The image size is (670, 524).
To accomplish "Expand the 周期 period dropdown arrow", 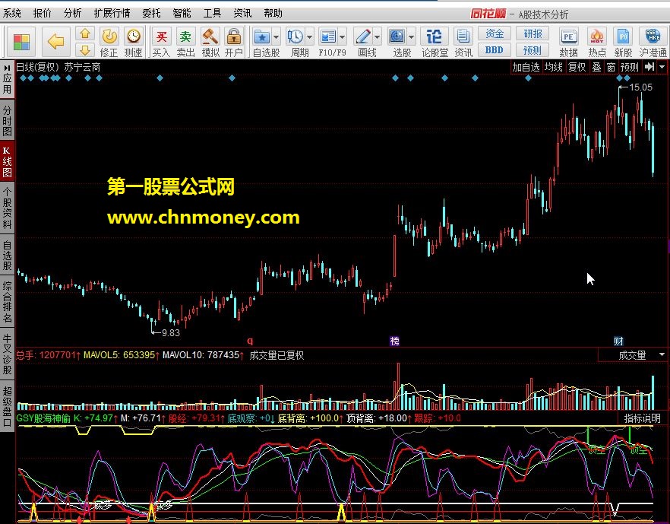I will tap(310, 37).
